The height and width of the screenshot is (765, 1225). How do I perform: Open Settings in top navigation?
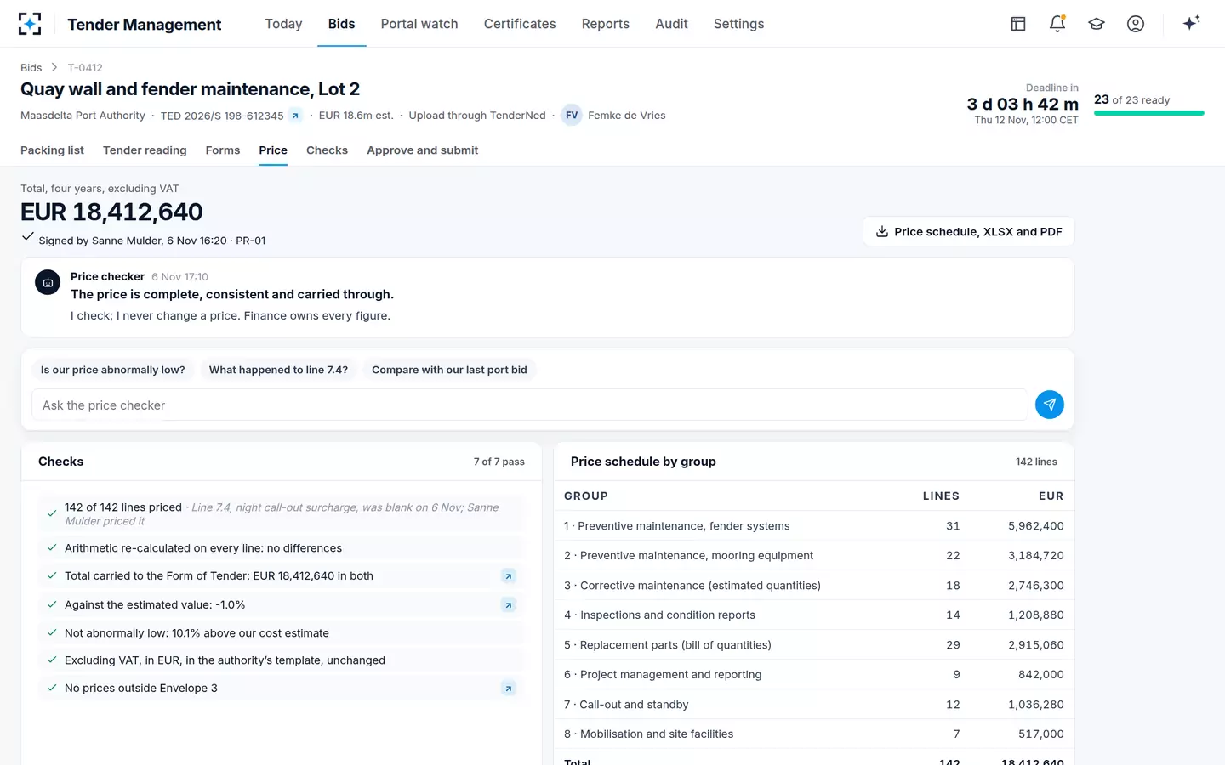pyautogui.click(x=738, y=24)
